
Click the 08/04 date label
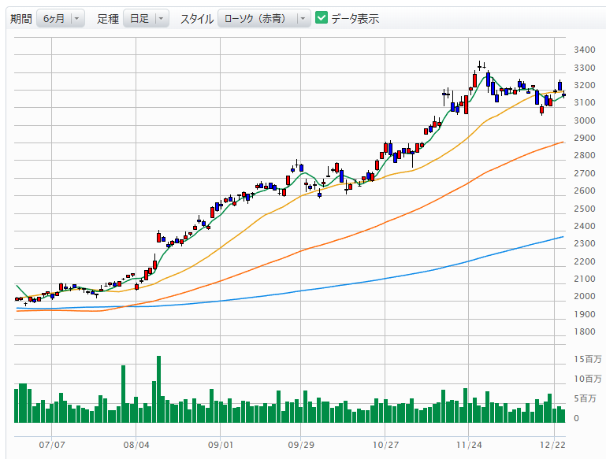(x=136, y=445)
